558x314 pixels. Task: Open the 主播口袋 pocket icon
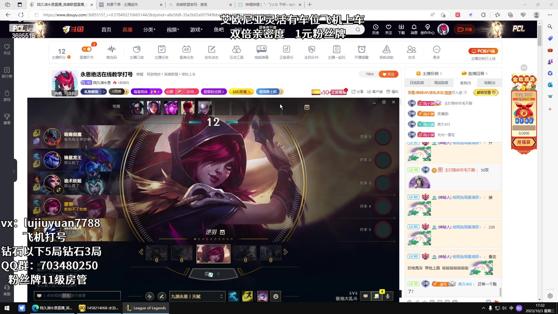137,52
